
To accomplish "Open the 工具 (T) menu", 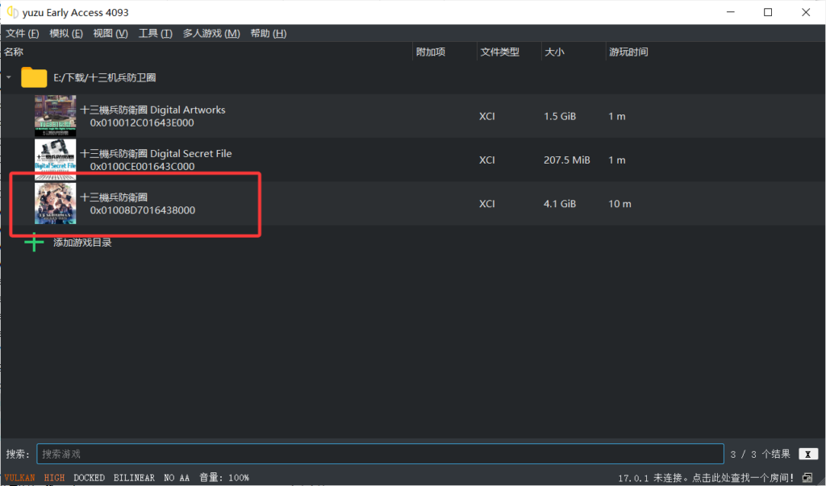I will [155, 33].
